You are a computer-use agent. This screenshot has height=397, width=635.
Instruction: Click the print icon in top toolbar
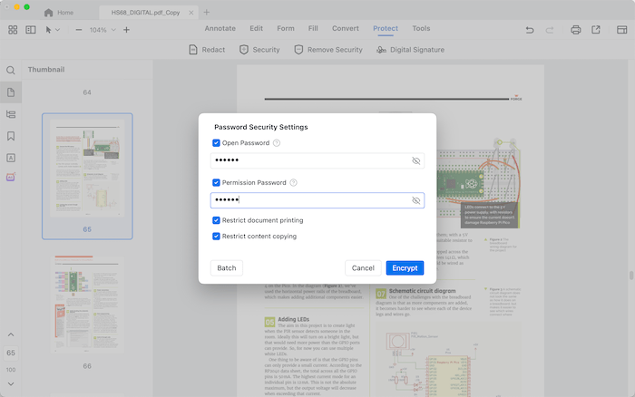[x=575, y=30]
